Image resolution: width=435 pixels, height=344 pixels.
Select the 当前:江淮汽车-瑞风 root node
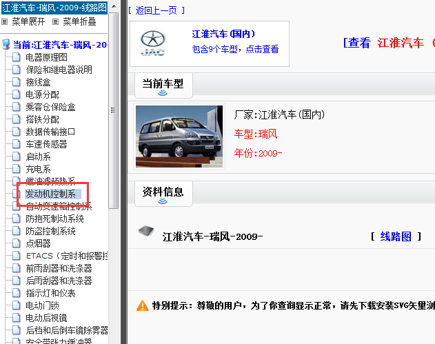(x=60, y=45)
